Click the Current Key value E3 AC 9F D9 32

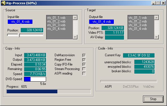(139, 55)
